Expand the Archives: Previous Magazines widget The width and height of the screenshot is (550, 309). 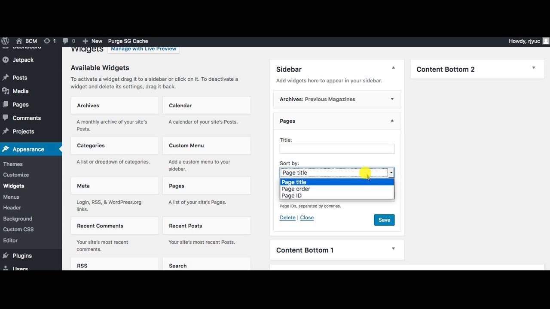(x=392, y=99)
